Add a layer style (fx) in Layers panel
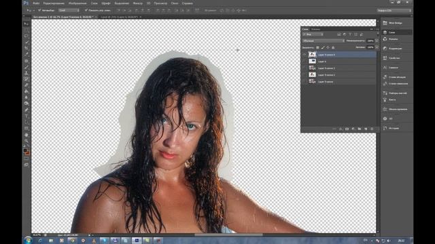Screen dimensions: 435x244 tap(341, 129)
